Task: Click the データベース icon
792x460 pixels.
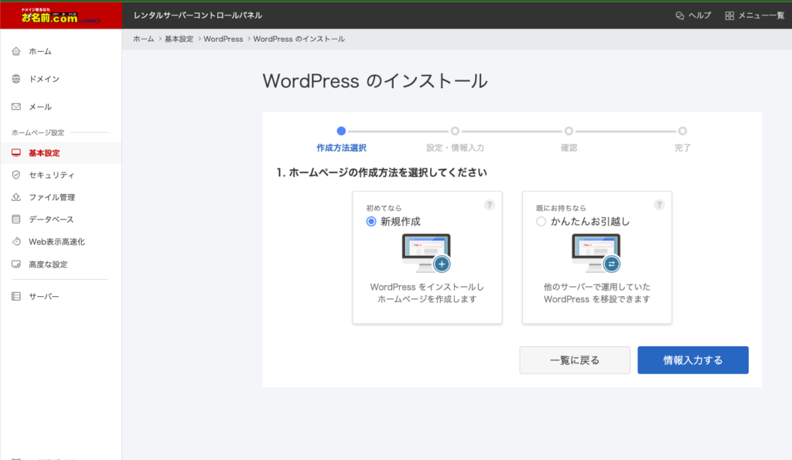Action: [16, 219]
